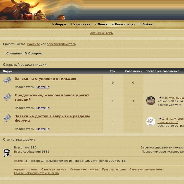Click the header banner artwork

pyautogui.click(x=92, y=10)
